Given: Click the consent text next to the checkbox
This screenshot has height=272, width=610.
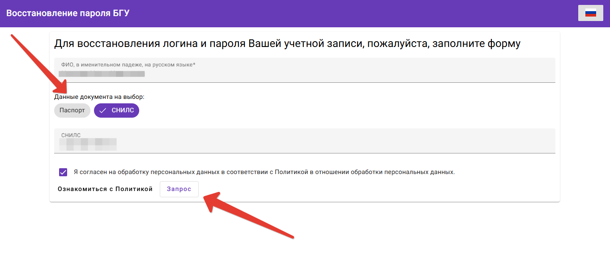Looking at the screenshot, I should point(264,172).
